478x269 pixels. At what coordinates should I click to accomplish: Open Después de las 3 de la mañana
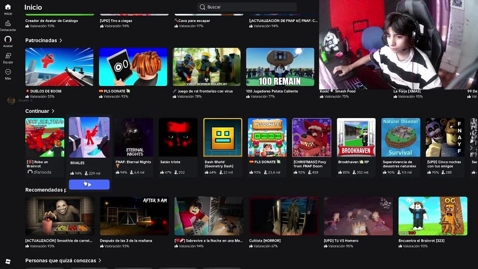coord(134,216)
